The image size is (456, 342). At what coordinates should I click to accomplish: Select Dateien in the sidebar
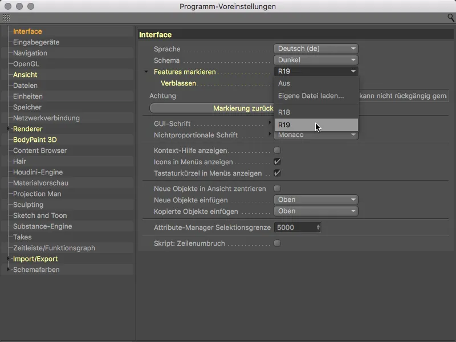tap(25, 85)
